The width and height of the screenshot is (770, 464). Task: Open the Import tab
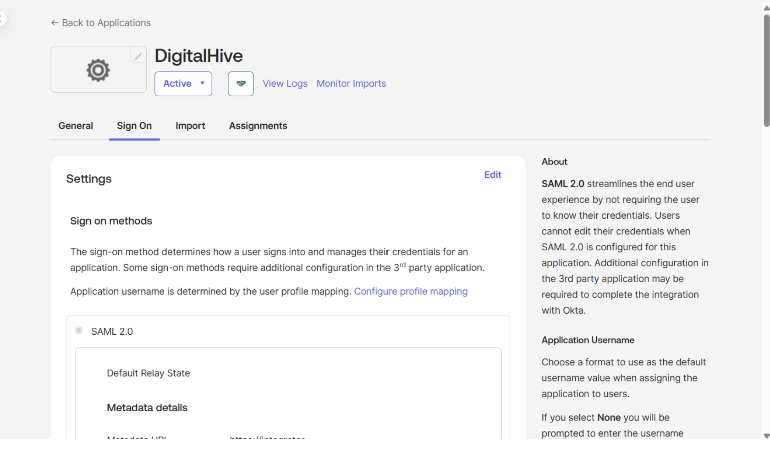[190, 126]
